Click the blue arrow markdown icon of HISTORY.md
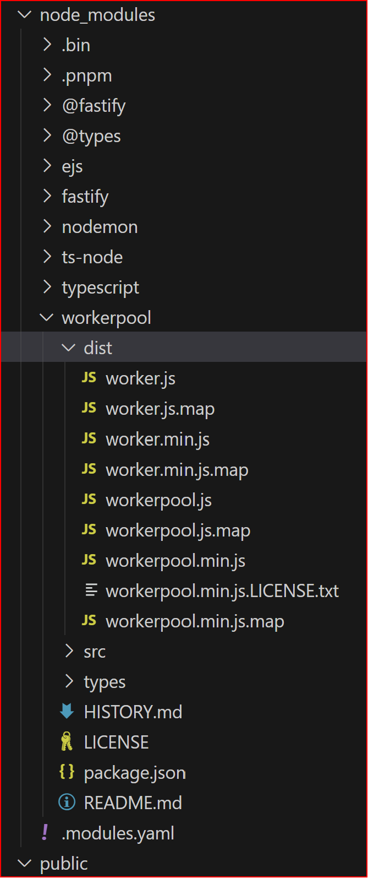 coord(67,712)
